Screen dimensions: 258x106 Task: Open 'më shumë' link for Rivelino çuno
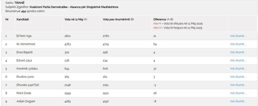(238, 77)
